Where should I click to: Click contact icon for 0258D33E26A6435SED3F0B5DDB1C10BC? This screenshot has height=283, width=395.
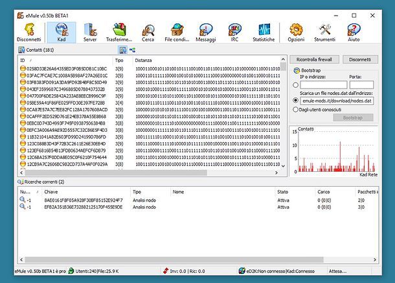pyautogui.click(x=23, y=68)
